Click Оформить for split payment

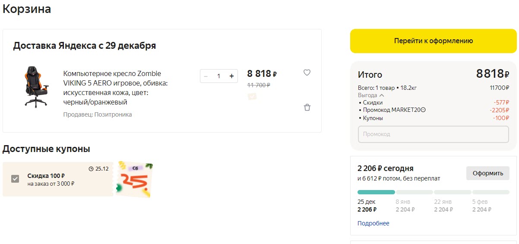pyautogui.click(x=487, y=173)
